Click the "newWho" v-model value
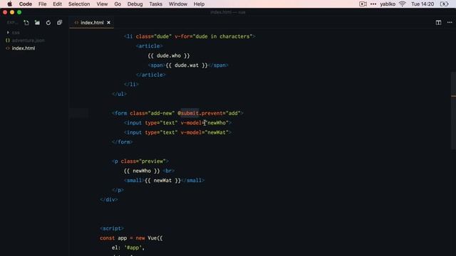This screenshot has height=256, width=456. coord(217,123)
